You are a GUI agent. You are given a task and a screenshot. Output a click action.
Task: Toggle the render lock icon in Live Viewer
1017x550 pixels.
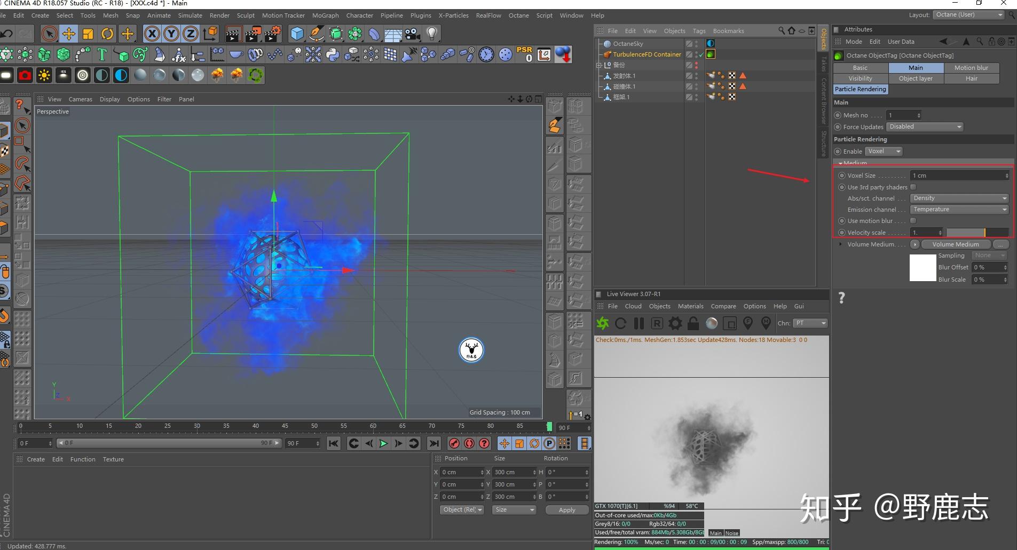click(693, 323)
